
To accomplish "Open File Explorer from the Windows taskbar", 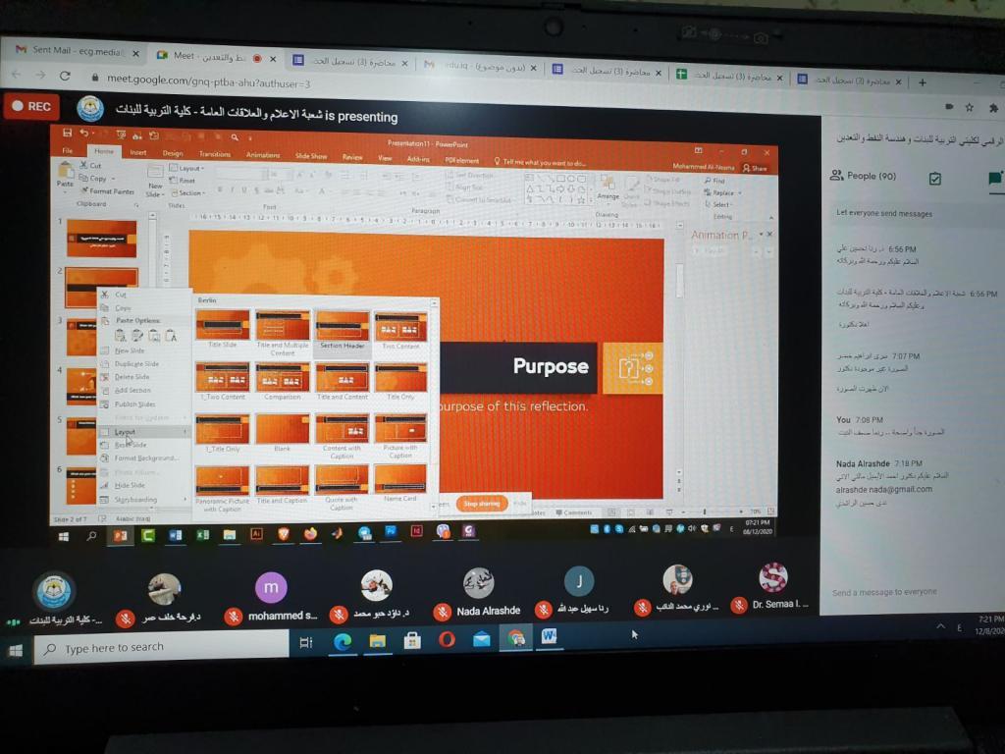I will [x=377, y=642].
